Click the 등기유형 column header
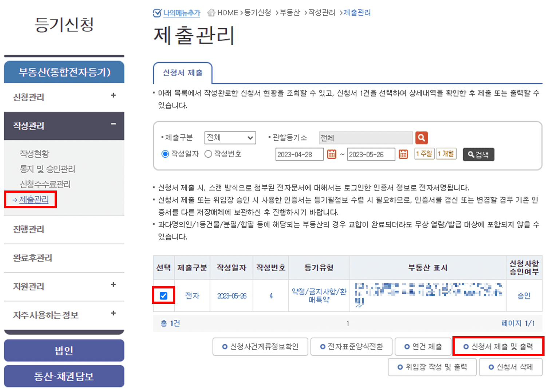The width and height of the screenshot is (546, 389). click(319, 268)
